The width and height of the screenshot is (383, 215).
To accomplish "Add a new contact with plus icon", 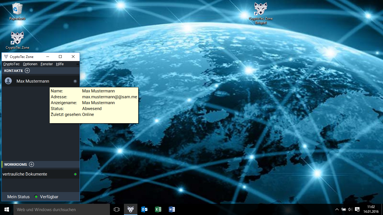I will point(27,71).
